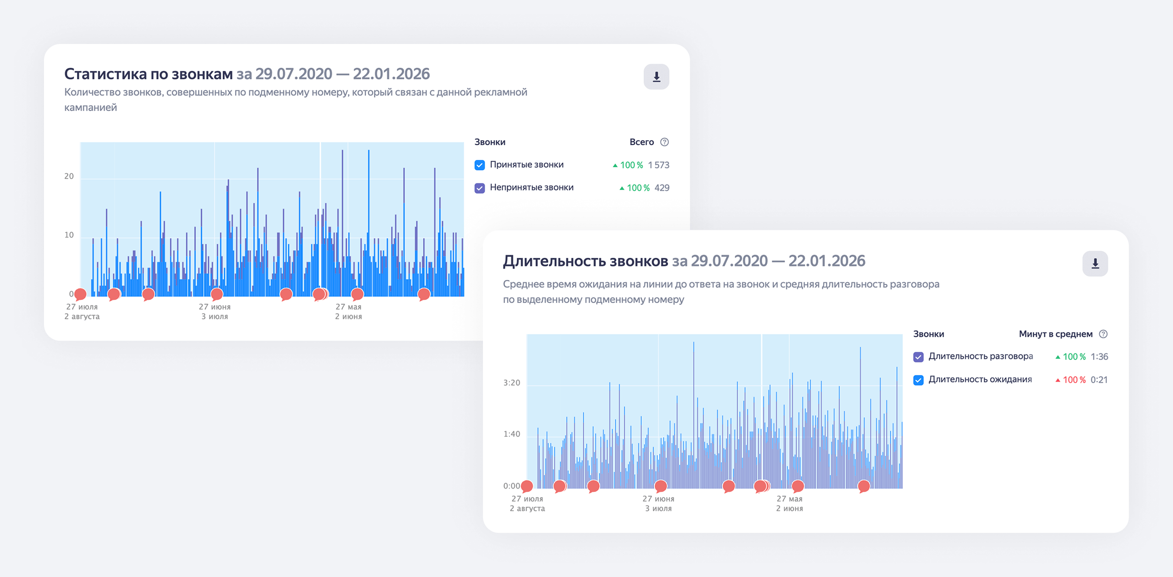Click comment marker above 27 июня on duration chart
The image size is (1173, 577).
coord(661,486)
